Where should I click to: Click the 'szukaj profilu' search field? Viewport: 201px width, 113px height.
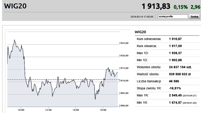tap(173, 17)
